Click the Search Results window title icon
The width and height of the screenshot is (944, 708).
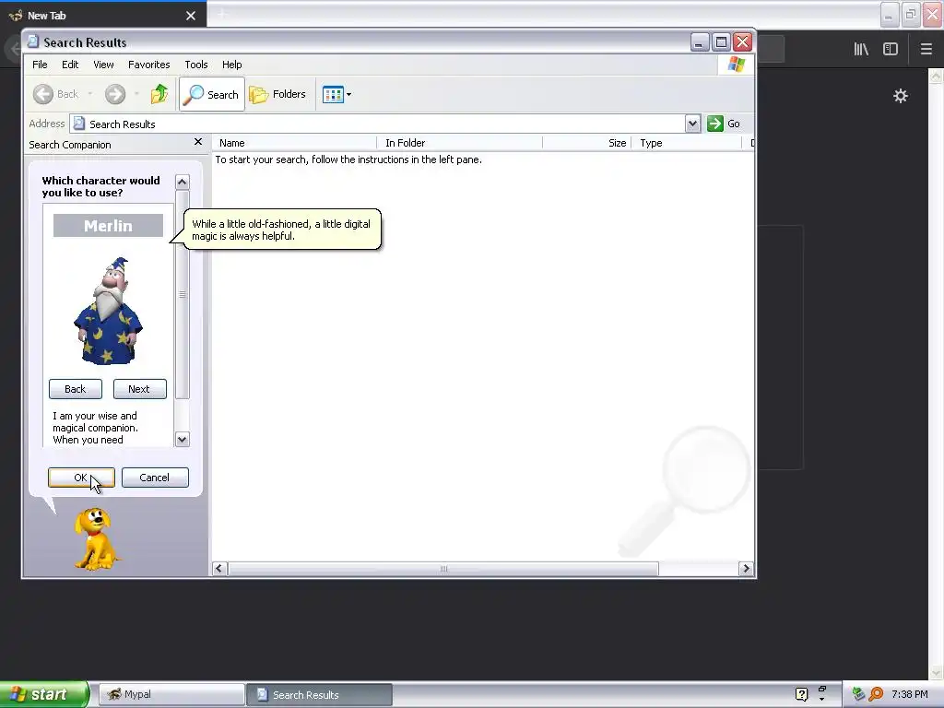pyautogui.click(x=33, y=41)
